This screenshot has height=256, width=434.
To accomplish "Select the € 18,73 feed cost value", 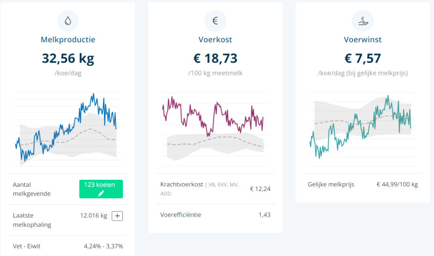I will coord(215,58).
